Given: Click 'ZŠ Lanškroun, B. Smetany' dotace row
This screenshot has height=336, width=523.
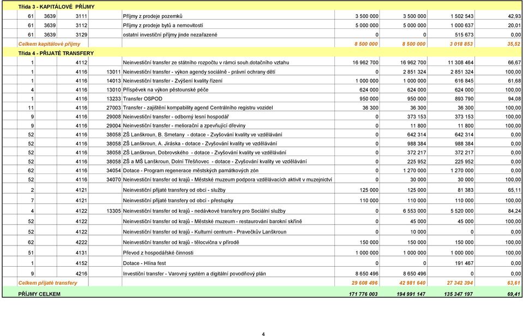Looking at the screenshot, I should [x=202, y=135].
